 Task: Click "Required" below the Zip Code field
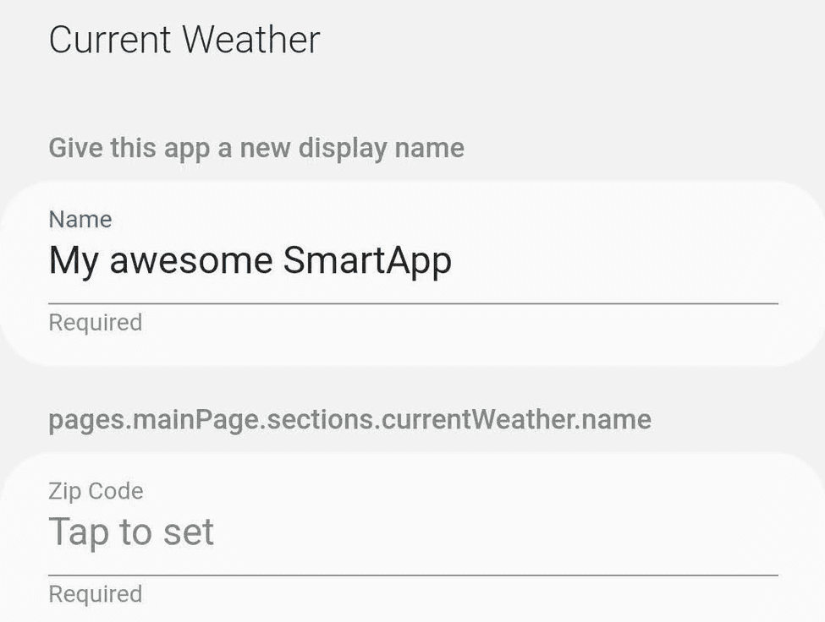pos(94,593)
